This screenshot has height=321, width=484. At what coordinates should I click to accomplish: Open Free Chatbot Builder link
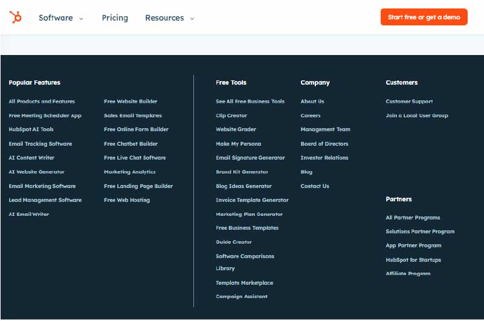[131, 144]
